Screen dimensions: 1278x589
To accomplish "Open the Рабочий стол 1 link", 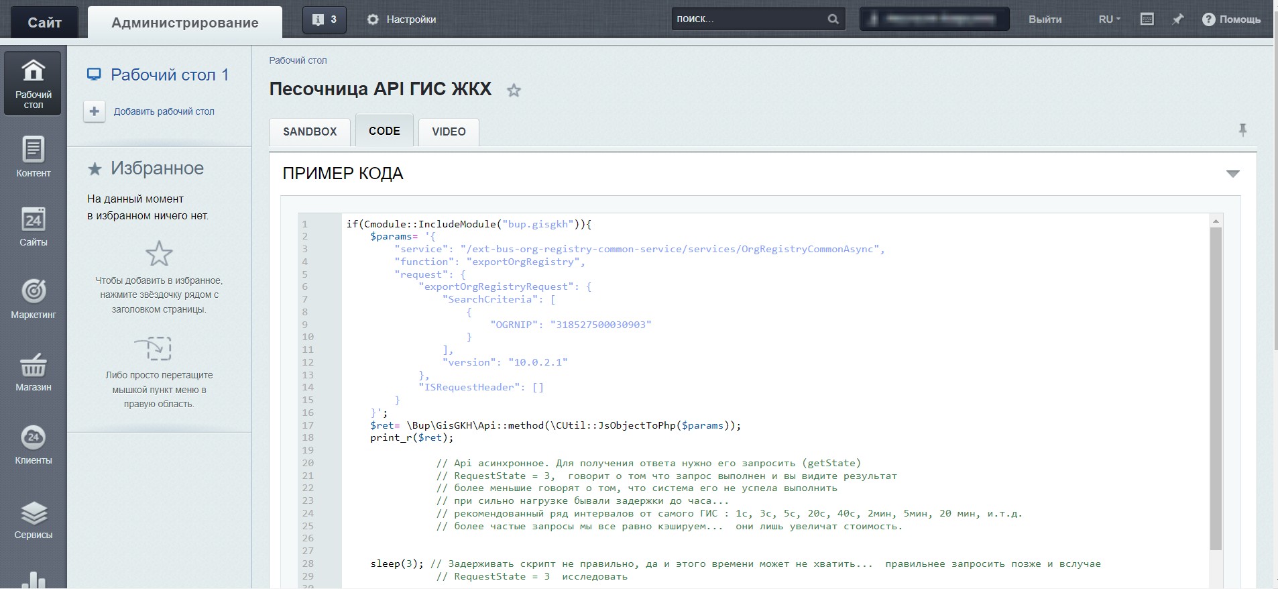I will [170, 74].
